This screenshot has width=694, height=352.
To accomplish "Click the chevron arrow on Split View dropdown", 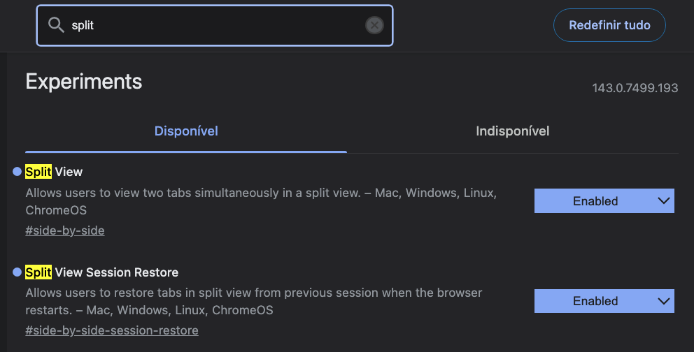I will tap(664, 200).
